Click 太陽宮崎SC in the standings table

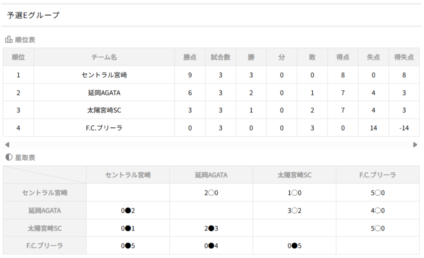click(x=104, y=110)
